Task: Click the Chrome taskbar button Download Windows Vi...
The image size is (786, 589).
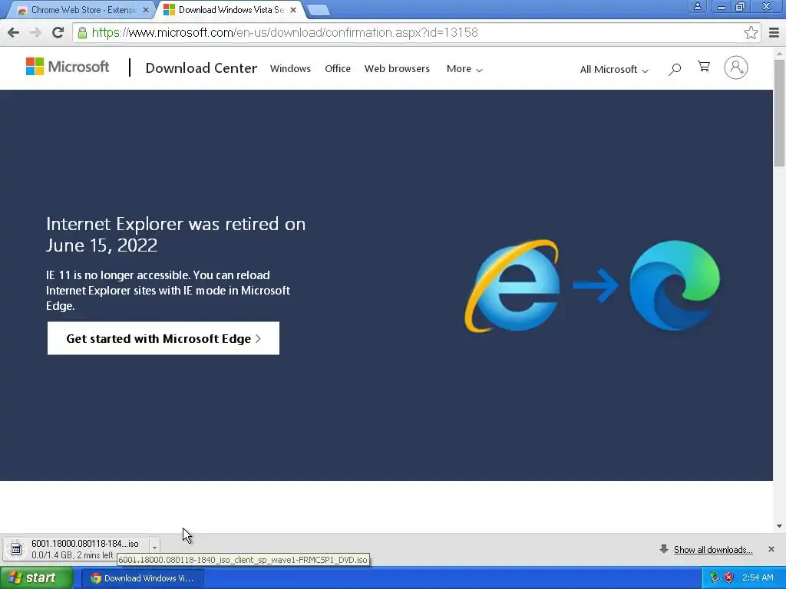Action: 142,578
